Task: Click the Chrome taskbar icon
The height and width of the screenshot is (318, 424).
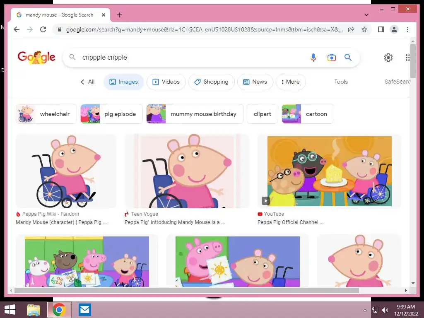Action: click(59, 310)
